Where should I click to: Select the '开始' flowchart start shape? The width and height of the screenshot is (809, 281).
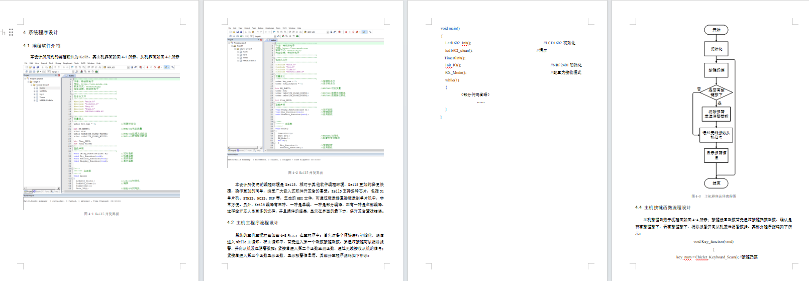(x=716, y=30)
